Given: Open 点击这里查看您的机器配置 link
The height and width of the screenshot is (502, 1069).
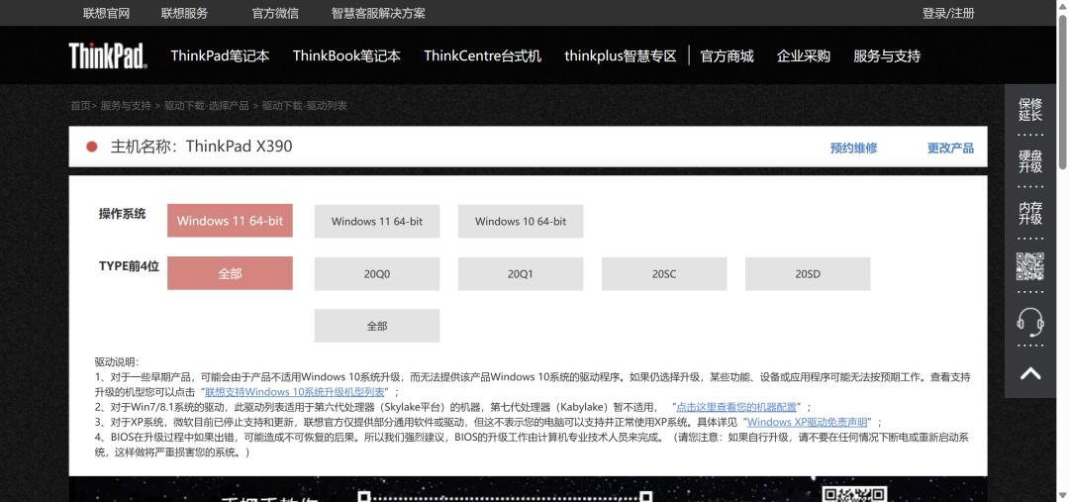Looking at the screenshot, I should point(736,407).
